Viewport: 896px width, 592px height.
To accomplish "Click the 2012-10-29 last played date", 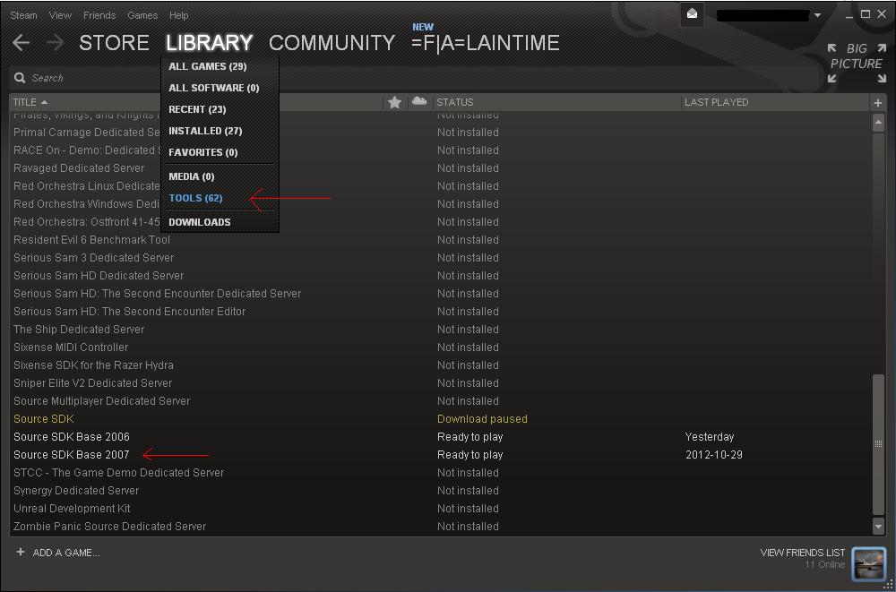I will (714, 455).
